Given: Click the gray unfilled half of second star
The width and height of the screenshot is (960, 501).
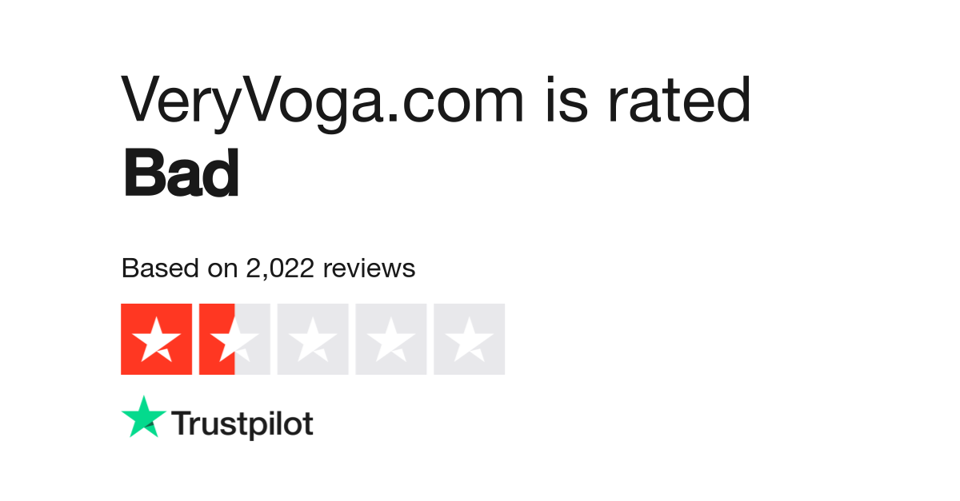Looking at the screenshot, I should point(252,339).
